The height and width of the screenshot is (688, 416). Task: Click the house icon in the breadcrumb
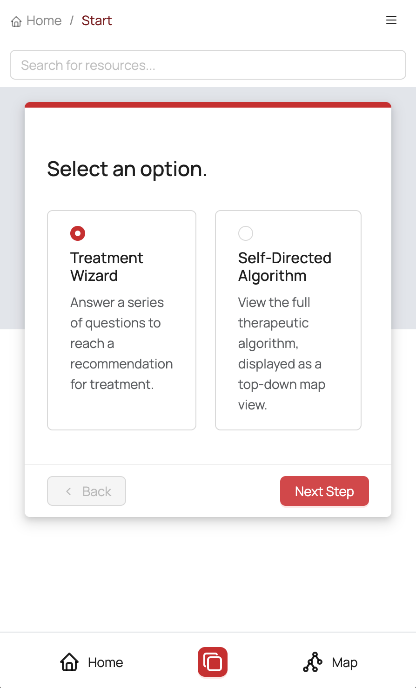16,21
